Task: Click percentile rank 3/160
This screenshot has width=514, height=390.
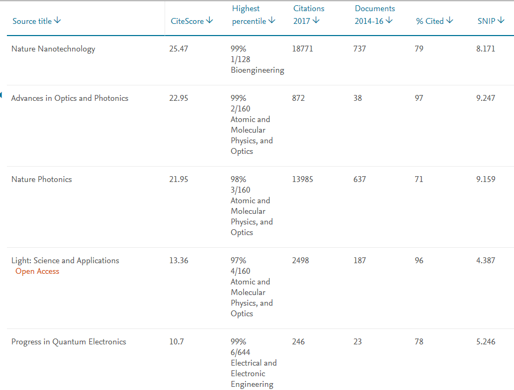Action: coord(241,190)
